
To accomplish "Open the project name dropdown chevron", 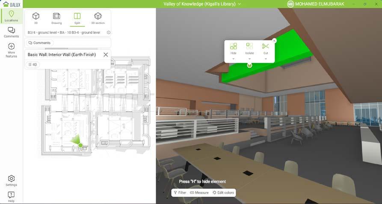I will click(x=240, y=4).
